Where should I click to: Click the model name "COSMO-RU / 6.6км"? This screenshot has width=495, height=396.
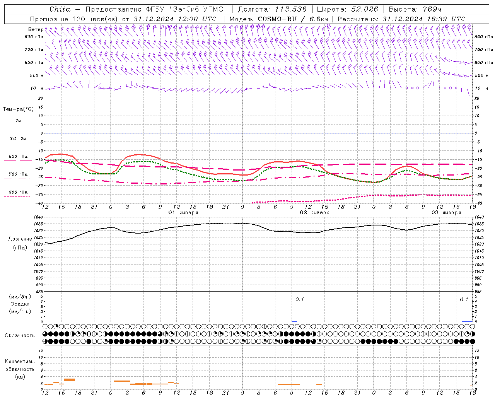pyautogui.click(x=293, y=19)
